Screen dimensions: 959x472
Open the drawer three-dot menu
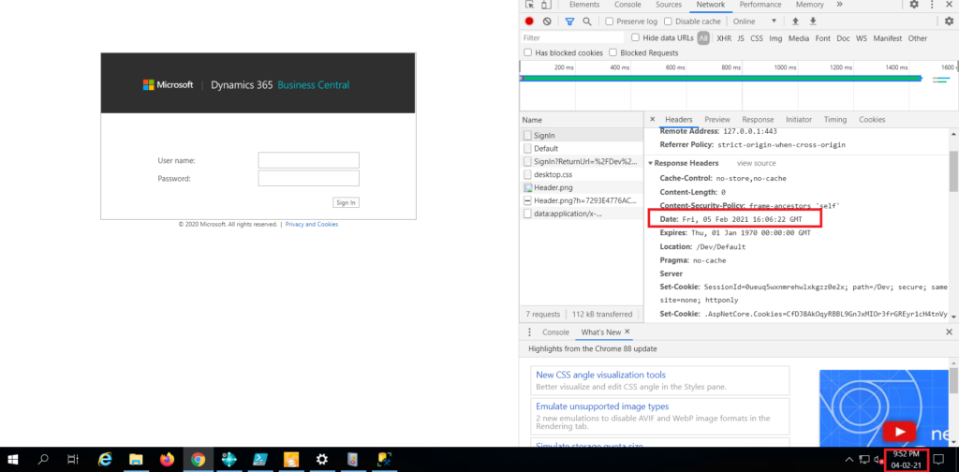[x=530, y=332]
